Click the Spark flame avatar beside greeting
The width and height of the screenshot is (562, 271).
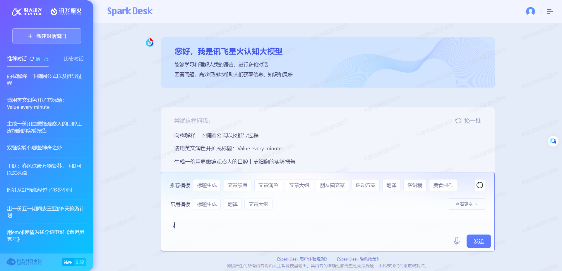tap(150, 42)
